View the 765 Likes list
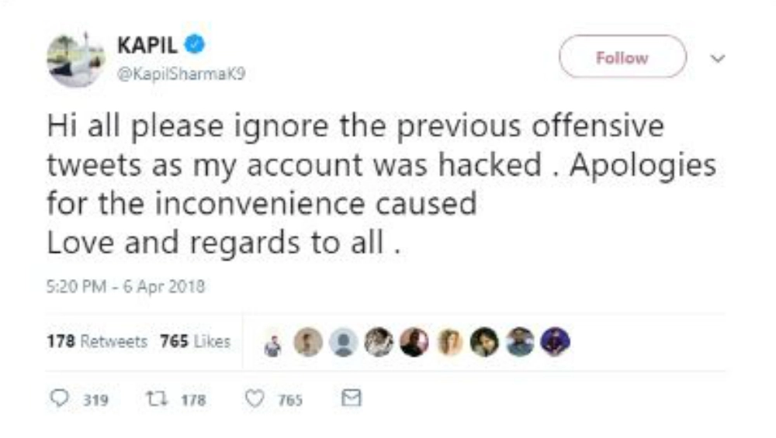The image size is (776, 438). pyautogui.click(x=195, y=341)
